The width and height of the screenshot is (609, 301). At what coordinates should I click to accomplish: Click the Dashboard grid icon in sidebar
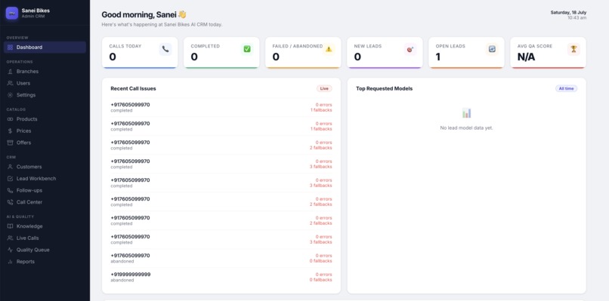click(10, 48)
